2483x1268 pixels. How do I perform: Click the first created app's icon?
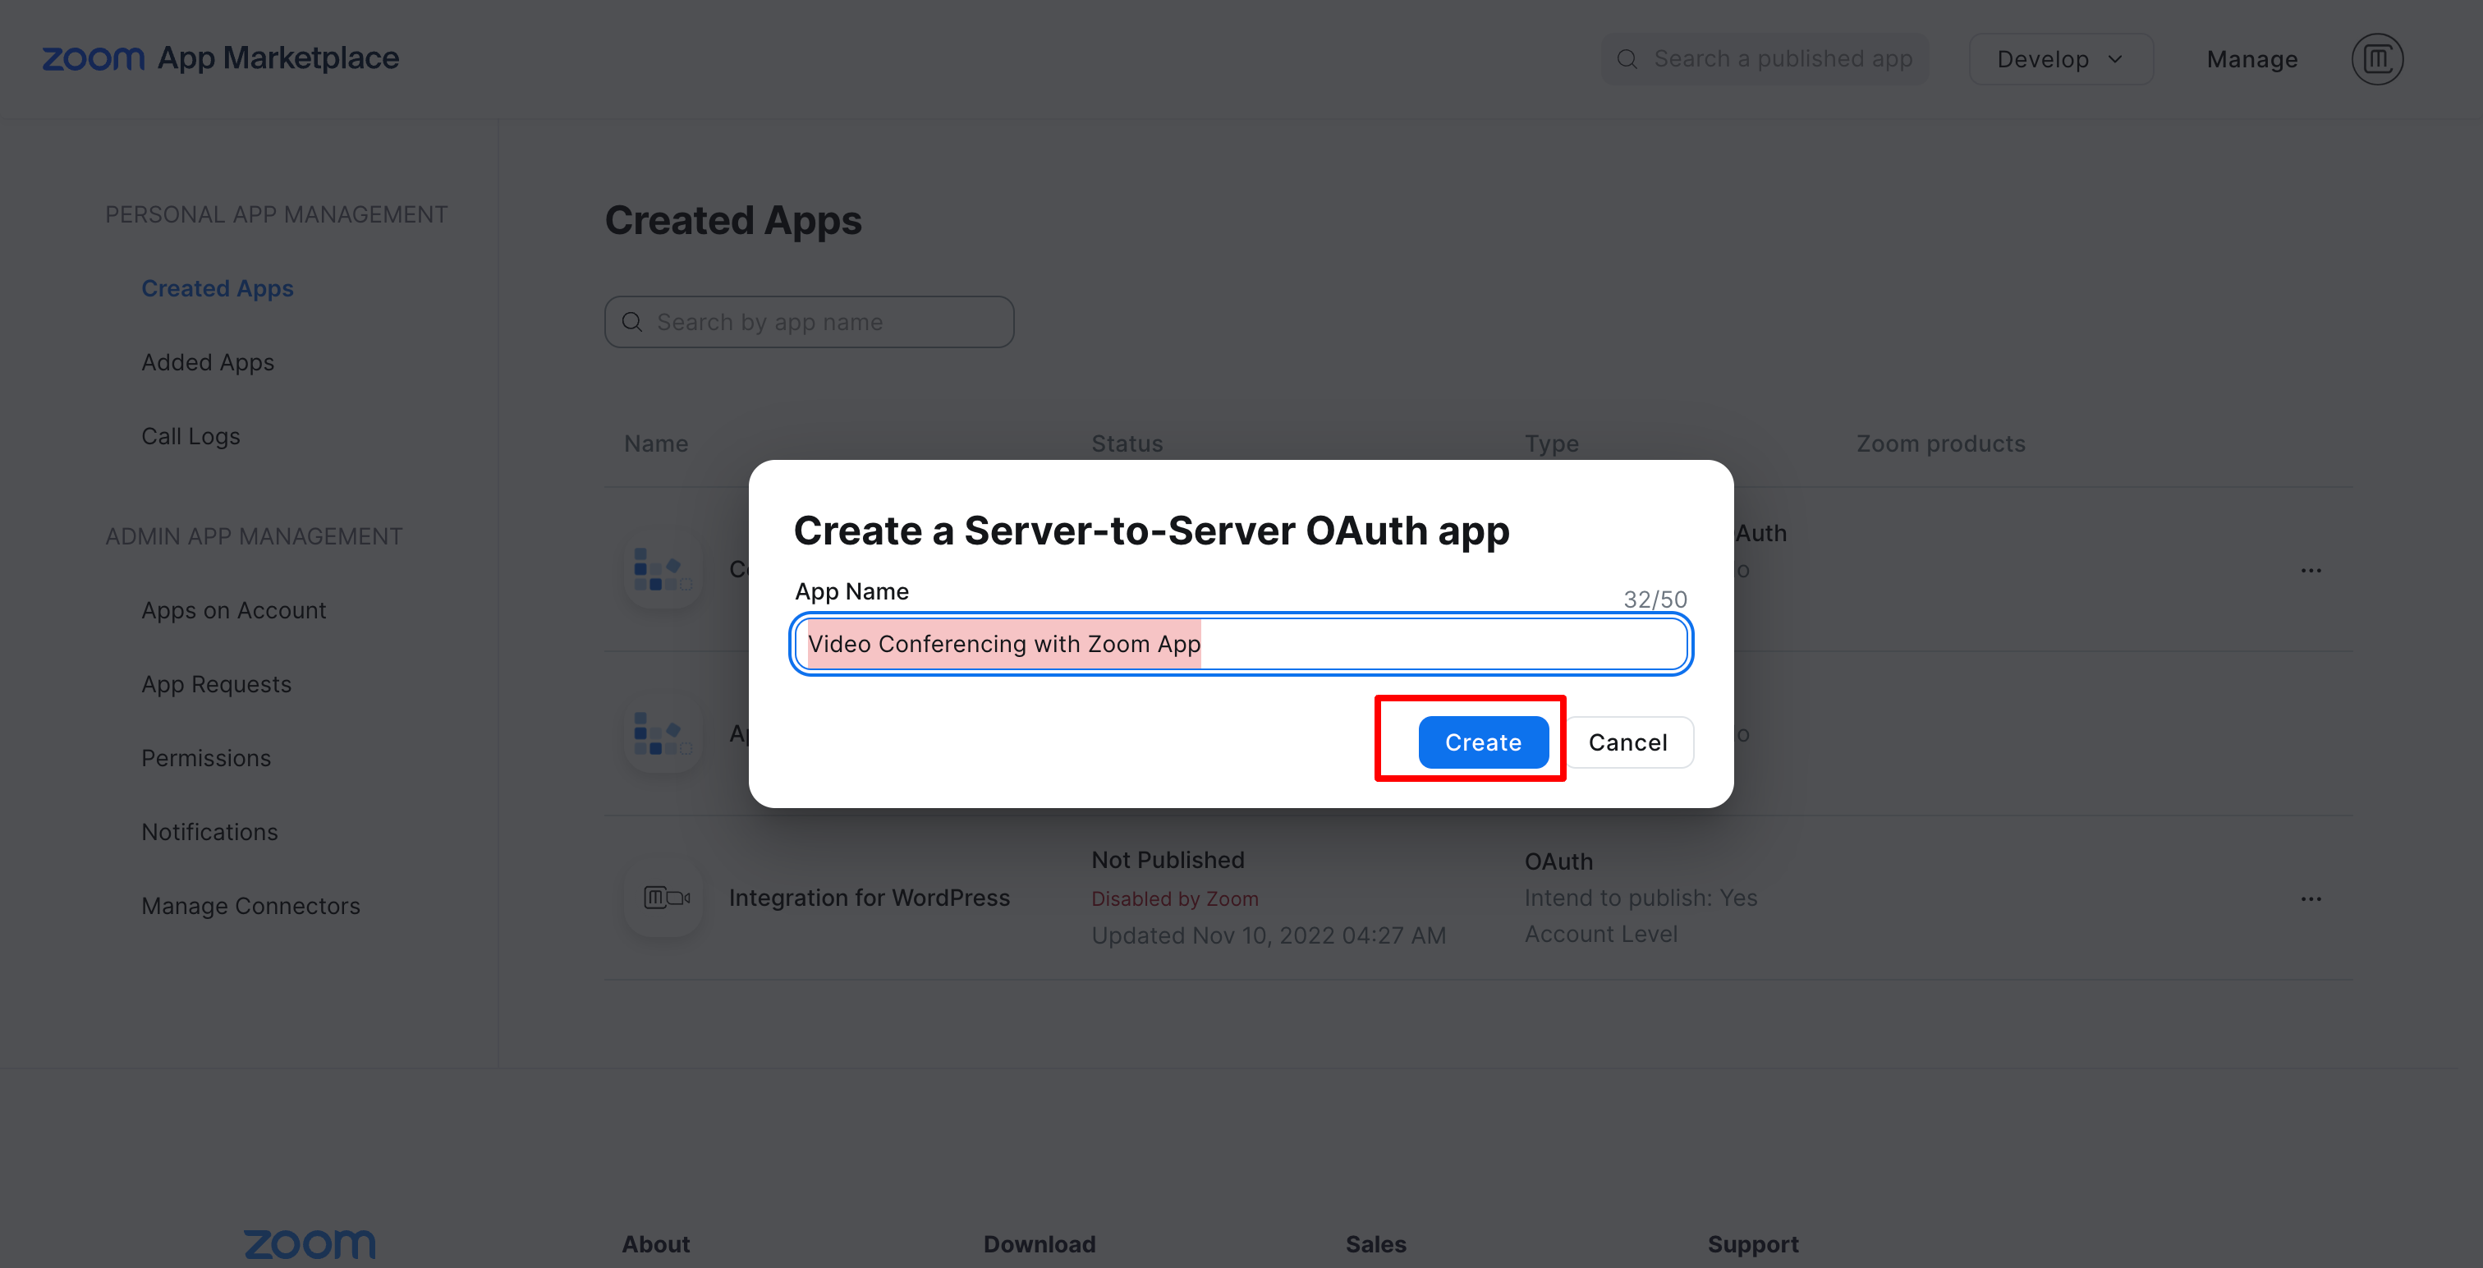[x=663, y=571]
